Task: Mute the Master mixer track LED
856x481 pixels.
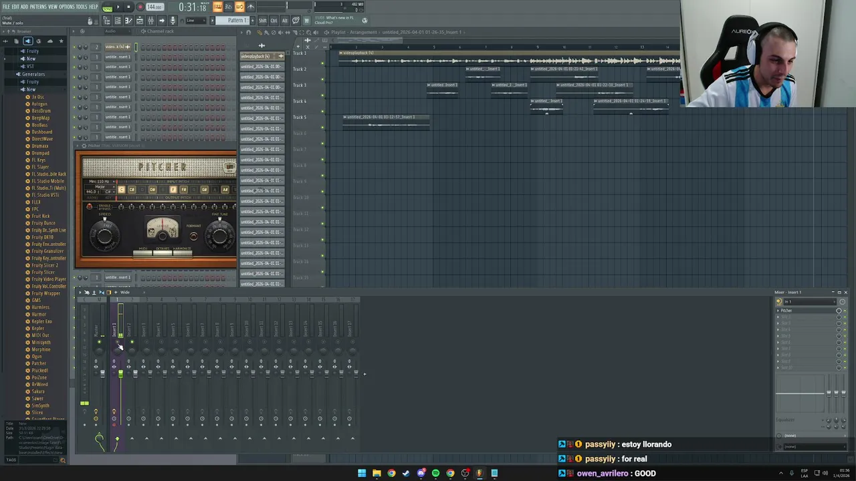Action: pyautogui.click(x=99, y=342)
